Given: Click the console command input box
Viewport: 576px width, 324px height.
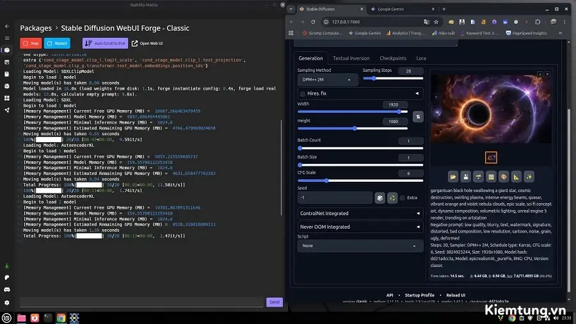Looking at the screenshot, I should point(142,302).
